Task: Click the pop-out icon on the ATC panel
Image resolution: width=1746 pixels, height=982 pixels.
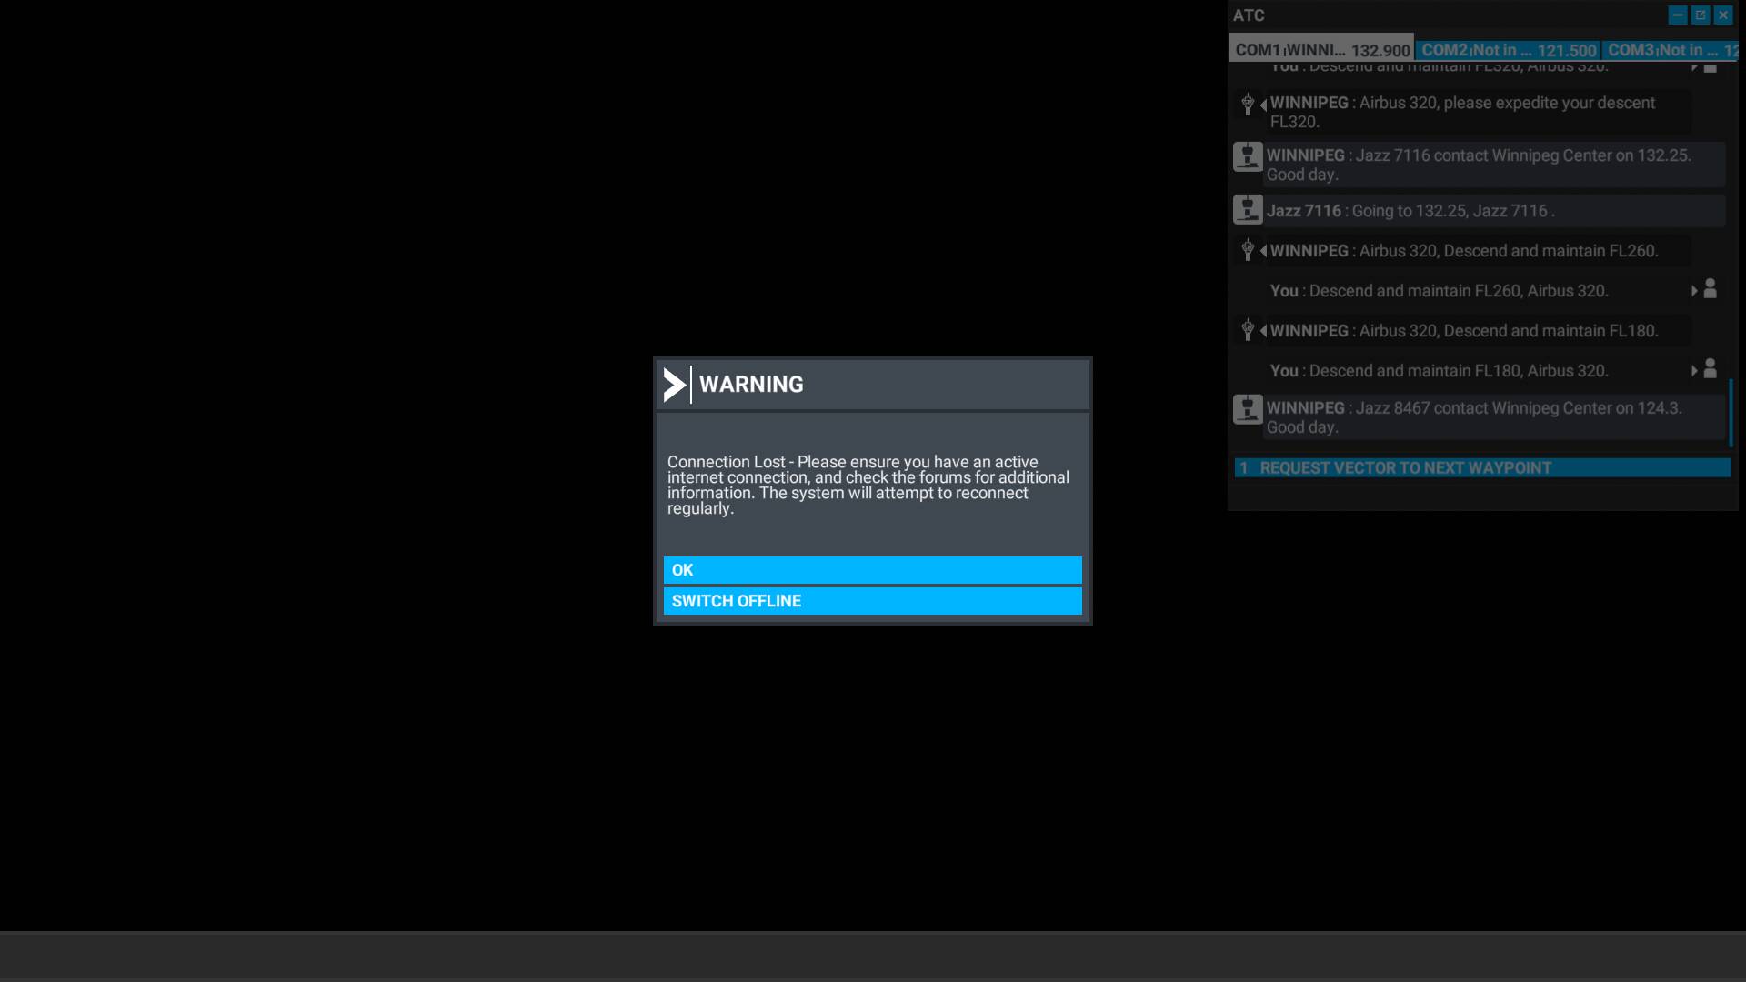Action: point(1700,15)
